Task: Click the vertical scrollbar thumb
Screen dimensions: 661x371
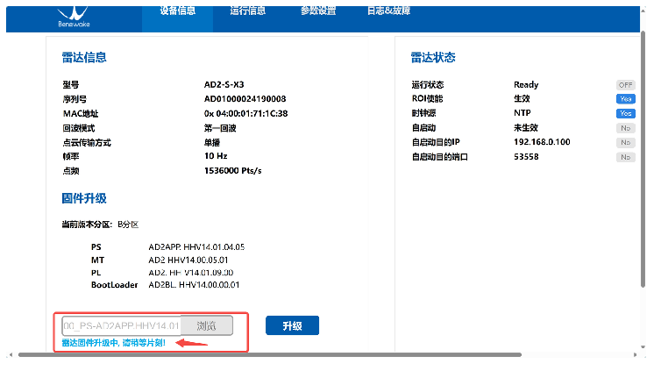Action: 643,158
